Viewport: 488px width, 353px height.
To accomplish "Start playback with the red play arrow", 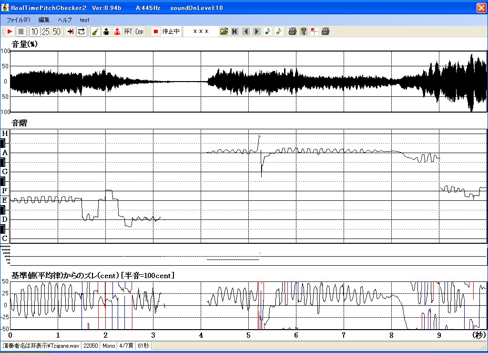I will (x=10, y=31).
